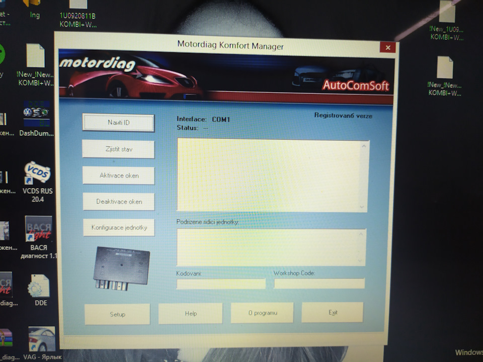
Task: Select right-side !New_!New... KOMBI+W... file
Action: click(444, 76)
